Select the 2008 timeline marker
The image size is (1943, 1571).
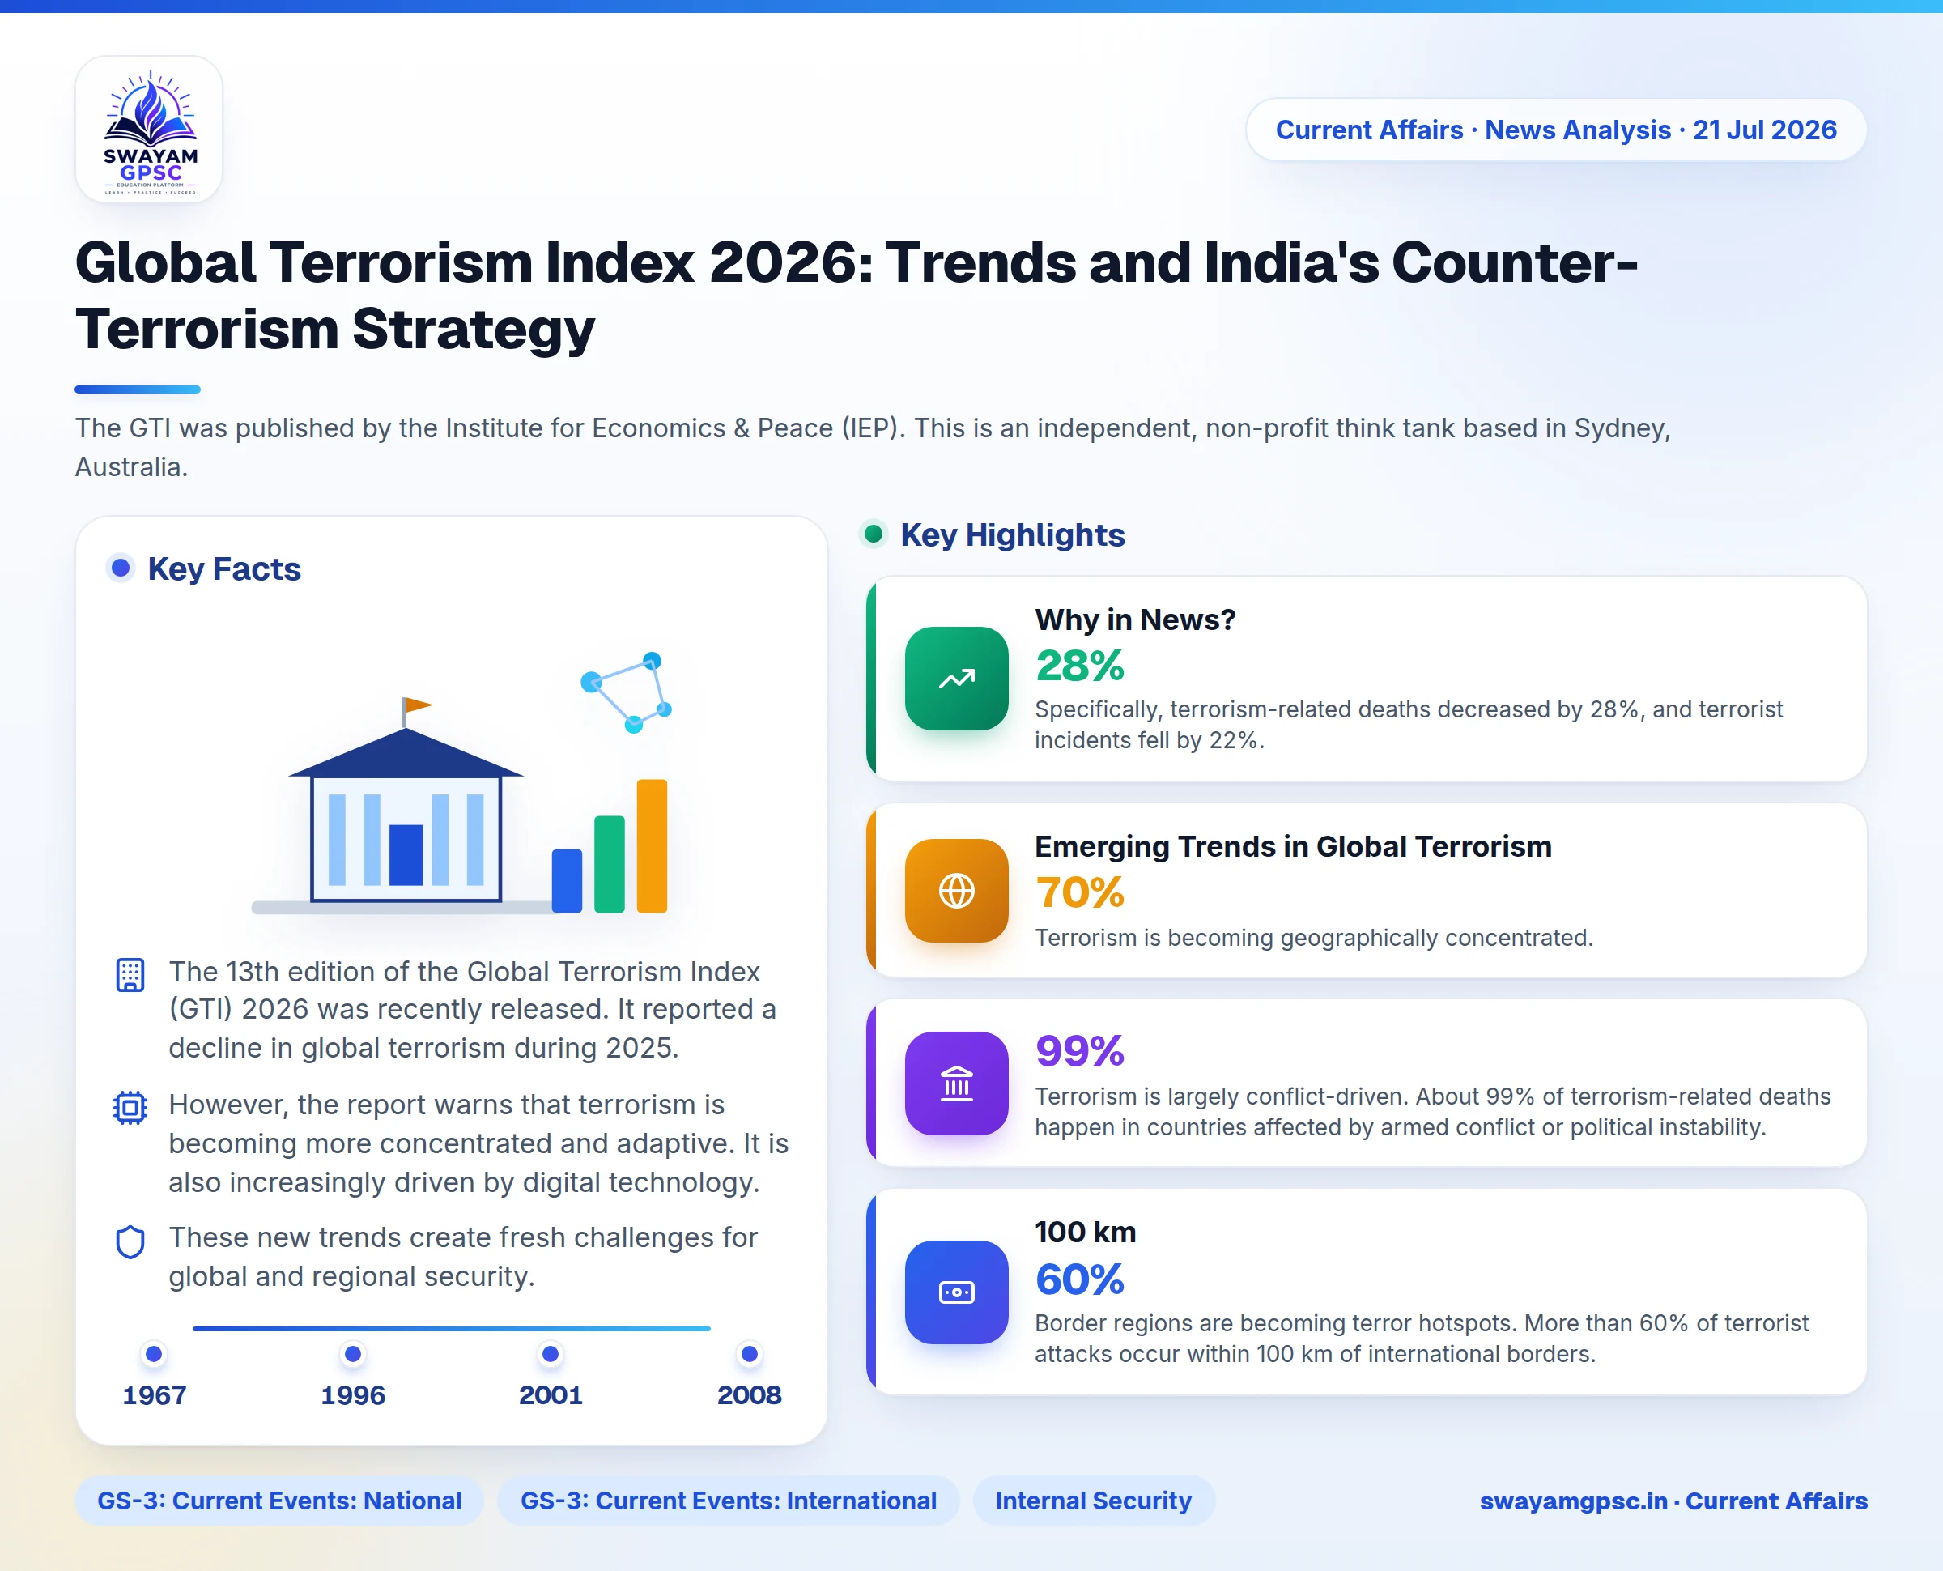(x=749, y=1354)
